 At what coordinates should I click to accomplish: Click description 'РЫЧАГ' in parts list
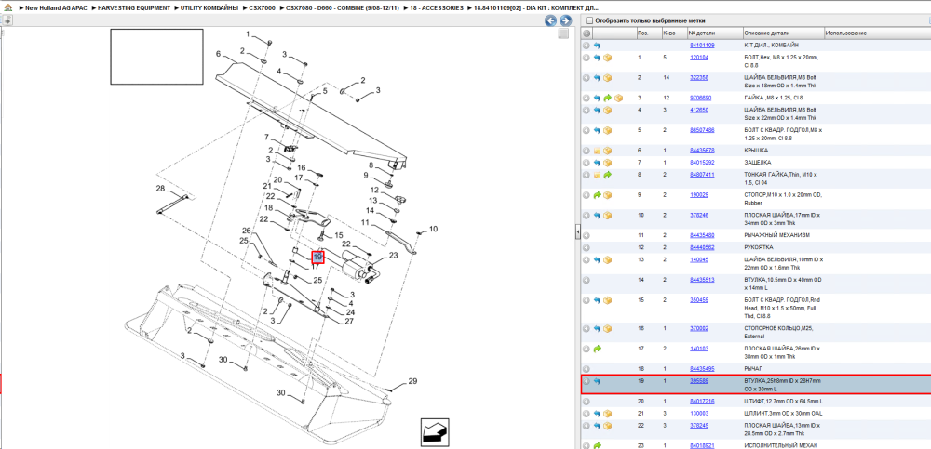pos(751,369)
